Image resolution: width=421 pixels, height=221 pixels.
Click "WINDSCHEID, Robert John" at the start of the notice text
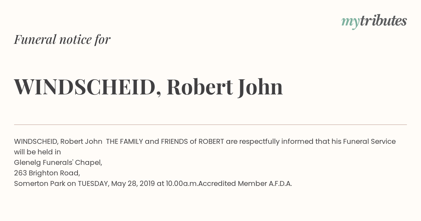point(58,142)
